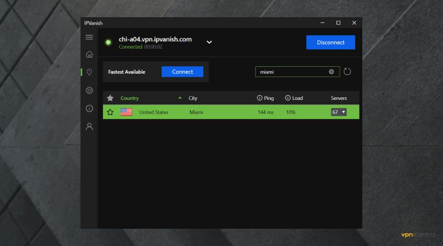Refresh the server list
Viewport: 443px width, 246px height.
point(347,72)
